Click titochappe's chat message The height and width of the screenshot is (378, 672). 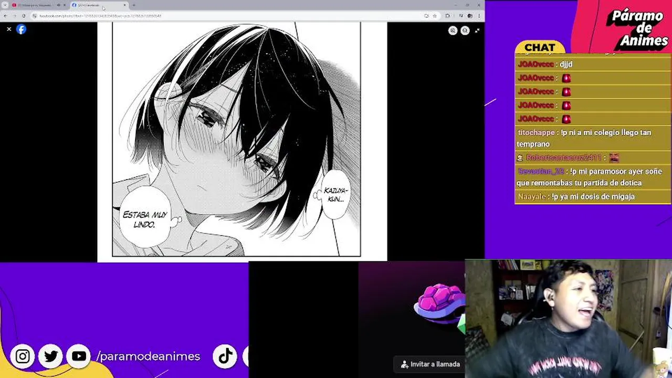[592, 138]
